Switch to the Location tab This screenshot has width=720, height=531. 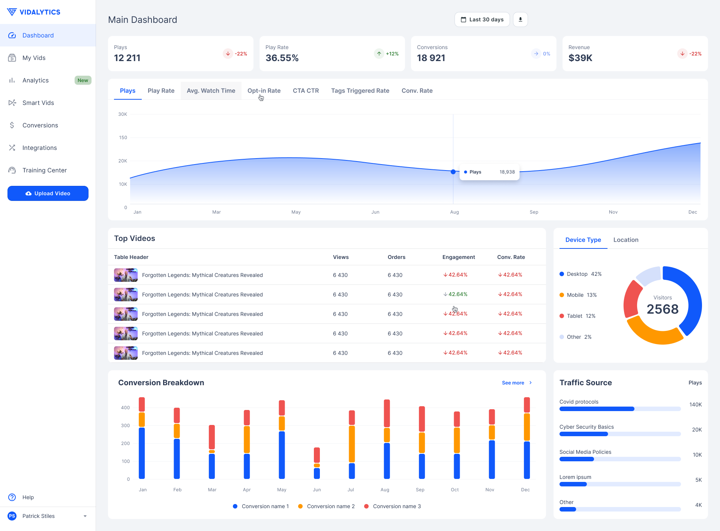click(625, 240)
